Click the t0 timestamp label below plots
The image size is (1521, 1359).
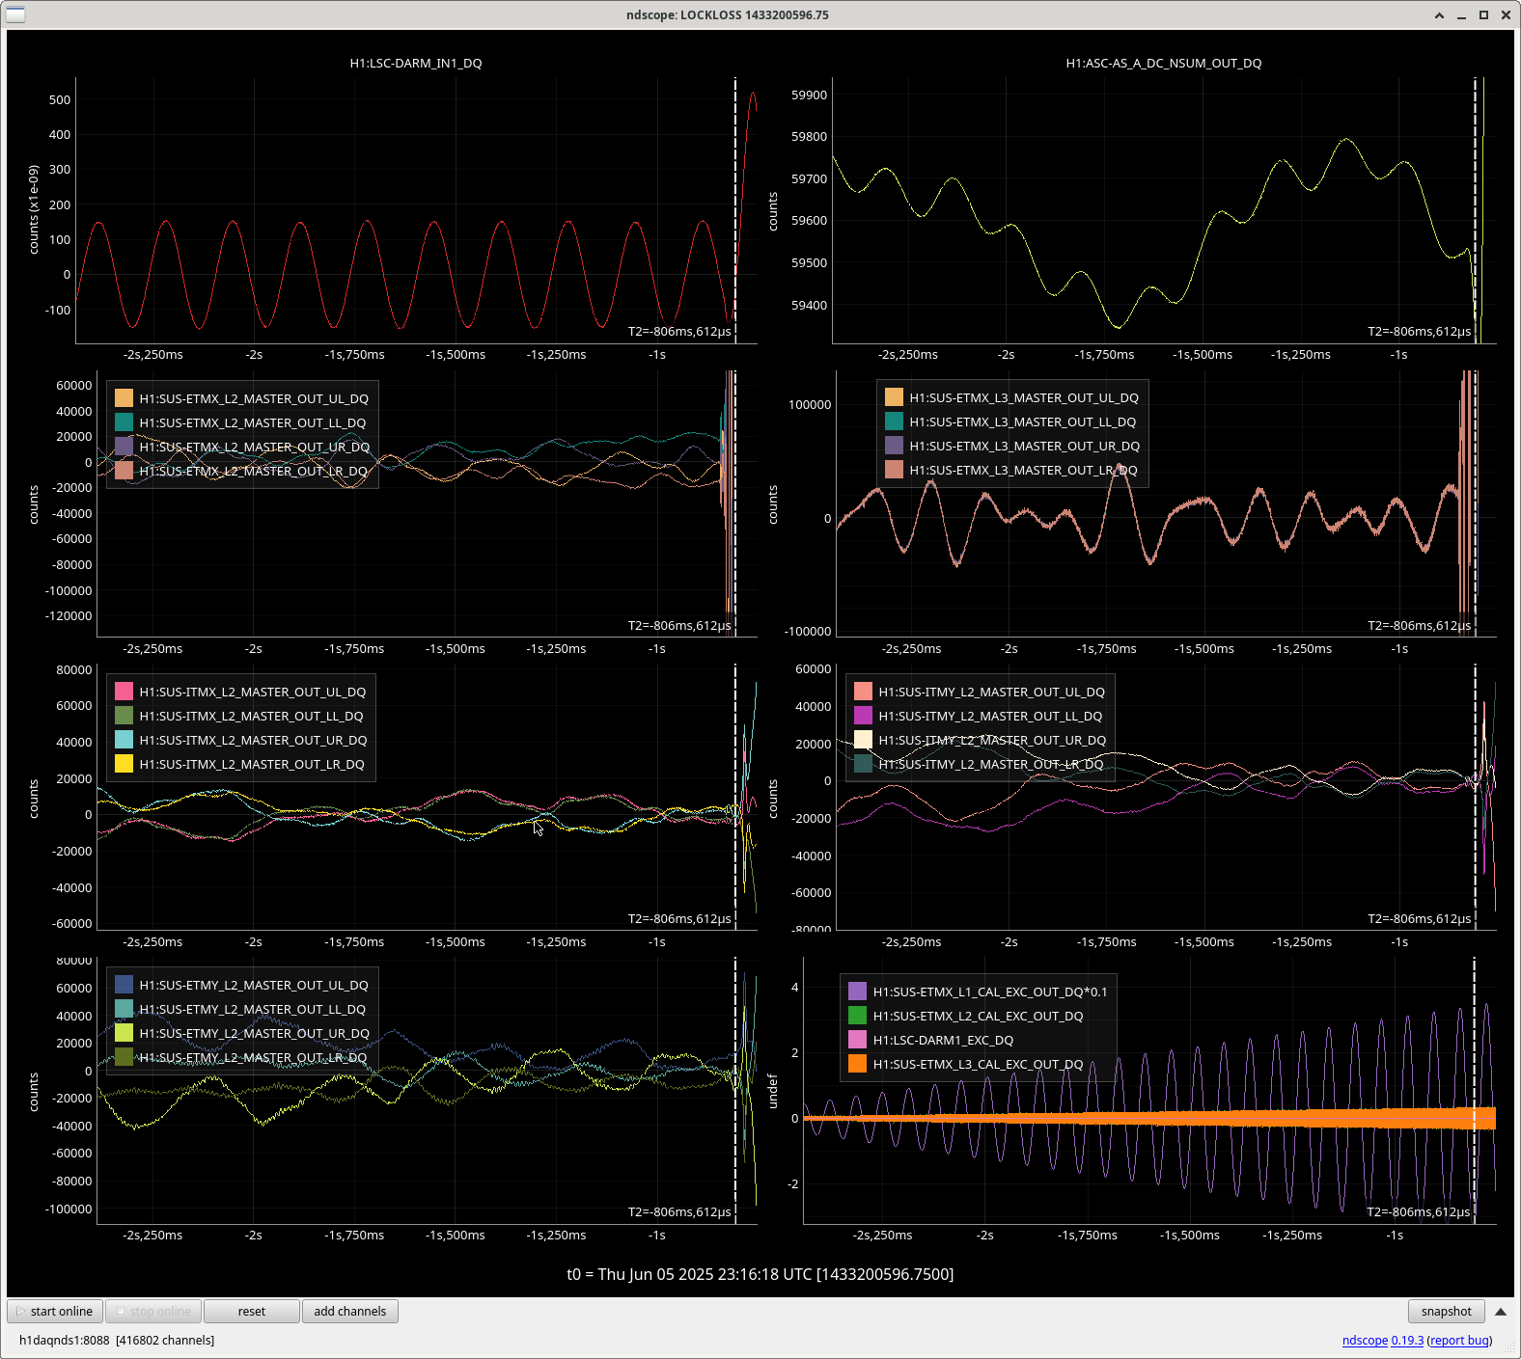(x=760, y=1274)
